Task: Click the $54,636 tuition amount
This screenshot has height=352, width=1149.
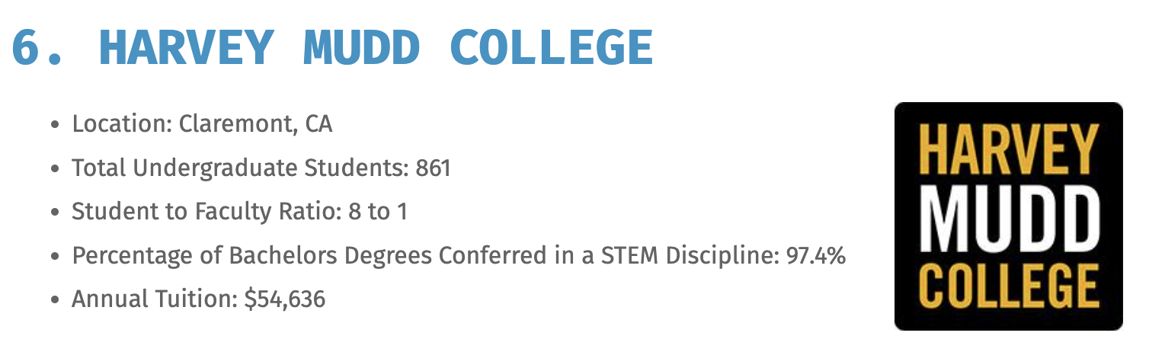Action: click(285, 299)
